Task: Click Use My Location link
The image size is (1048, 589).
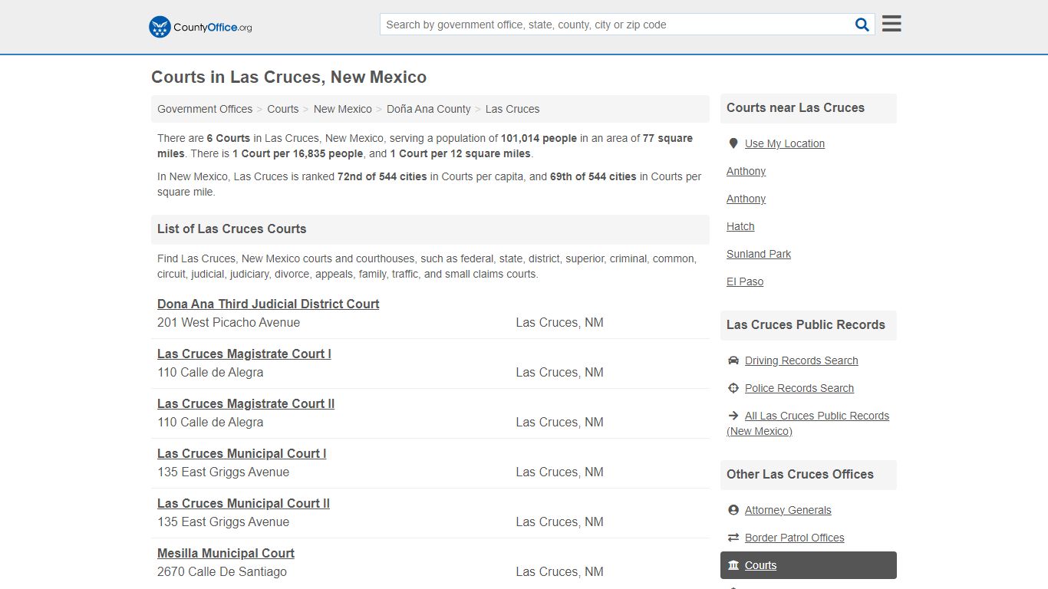Action: point(785,143)
